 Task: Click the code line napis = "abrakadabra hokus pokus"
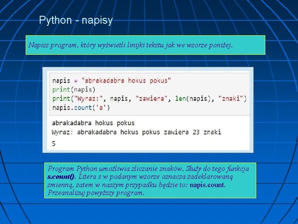tap(112, 80)
